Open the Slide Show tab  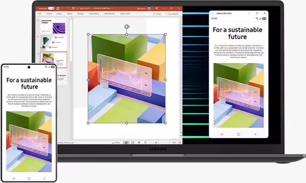tap(126, 14)
